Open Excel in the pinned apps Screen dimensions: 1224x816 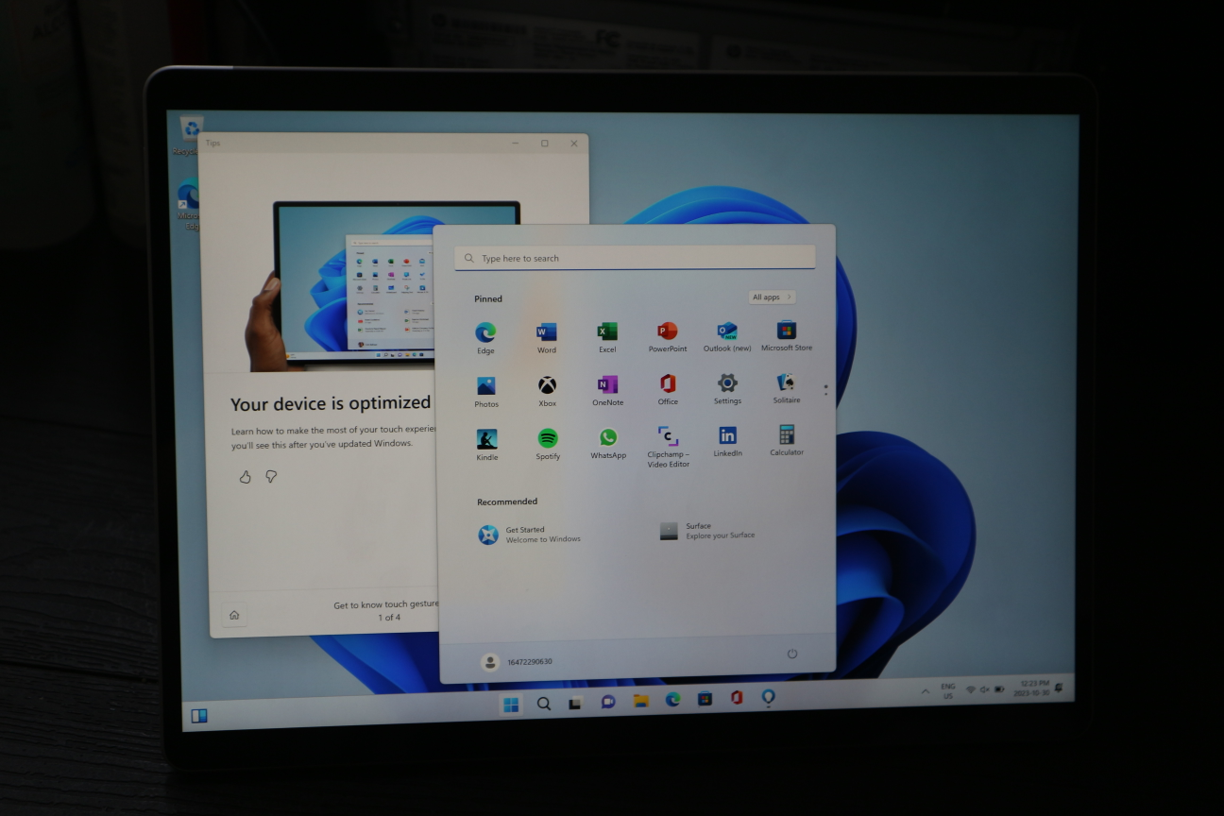coord(607,336)
